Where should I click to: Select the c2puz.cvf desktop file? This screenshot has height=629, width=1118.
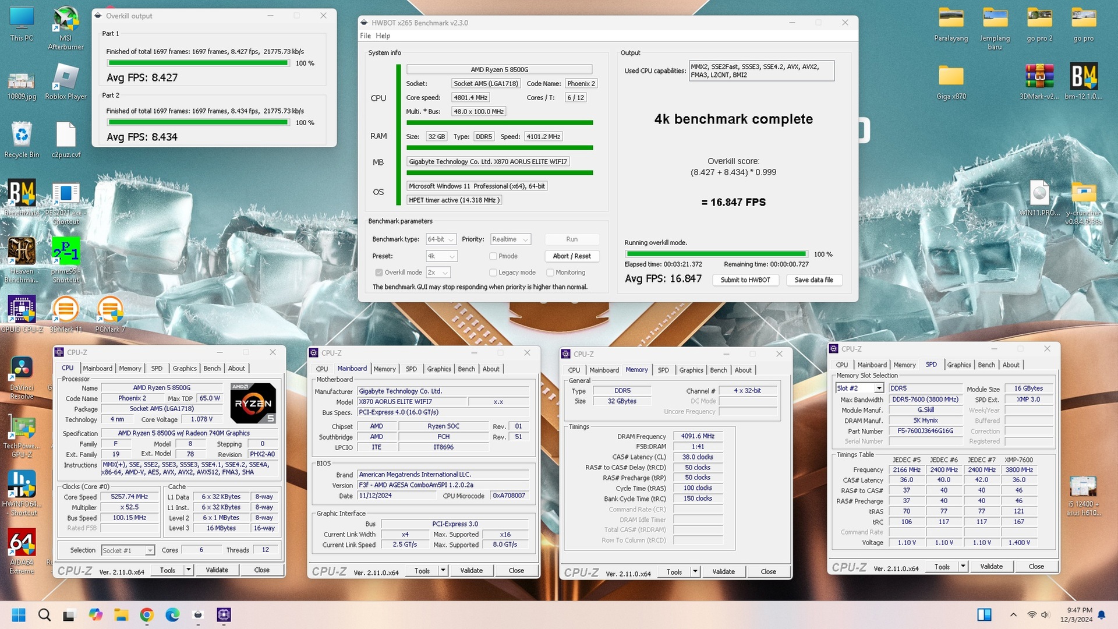tap(66, 140)
